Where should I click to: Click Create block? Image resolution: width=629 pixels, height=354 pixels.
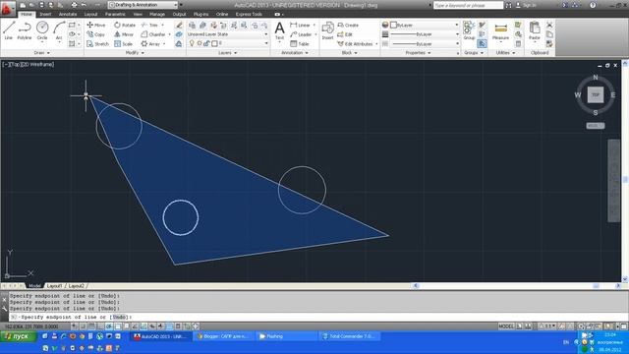coord(348,25)
